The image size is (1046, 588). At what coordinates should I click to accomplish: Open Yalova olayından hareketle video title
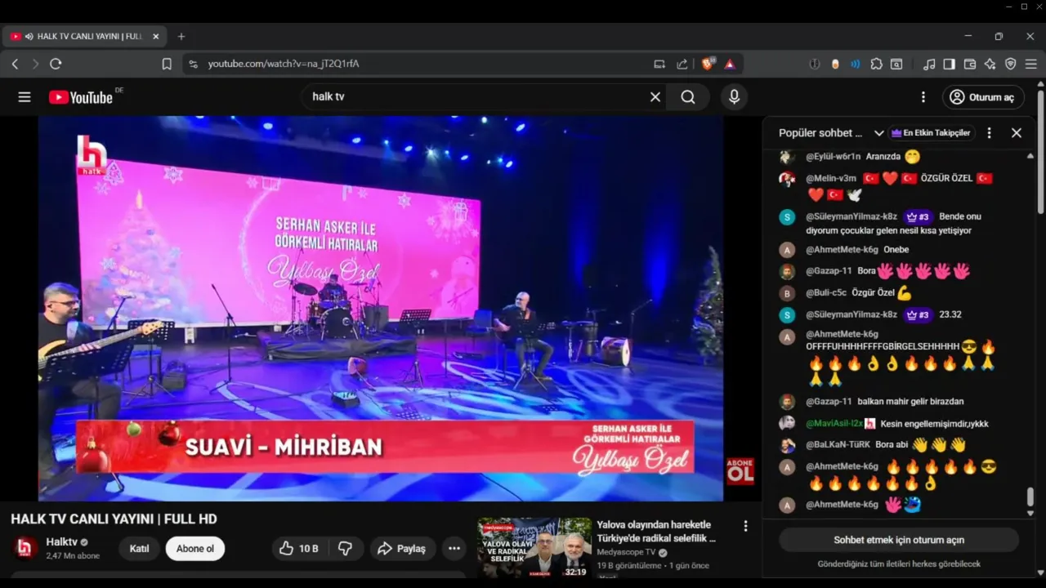pos(656,532)
